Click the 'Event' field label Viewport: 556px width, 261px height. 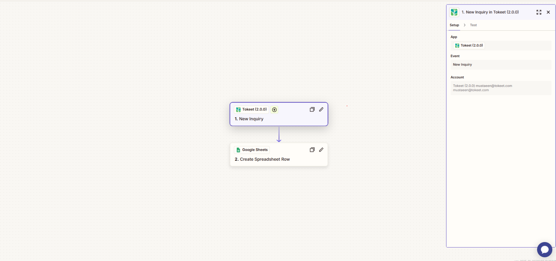(455, 56)
